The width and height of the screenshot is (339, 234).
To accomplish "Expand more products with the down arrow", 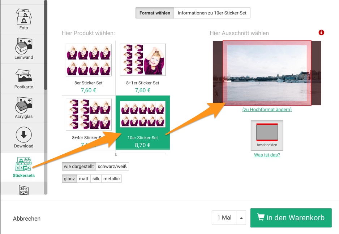I will tap(116, 155).
